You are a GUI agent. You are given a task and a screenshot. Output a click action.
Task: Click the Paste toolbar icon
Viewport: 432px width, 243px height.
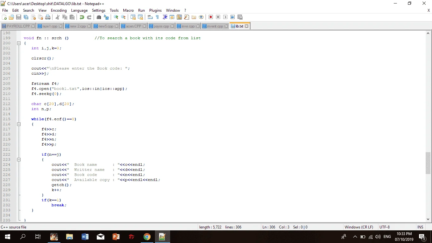pyautogui.click(x=72, y=17)
